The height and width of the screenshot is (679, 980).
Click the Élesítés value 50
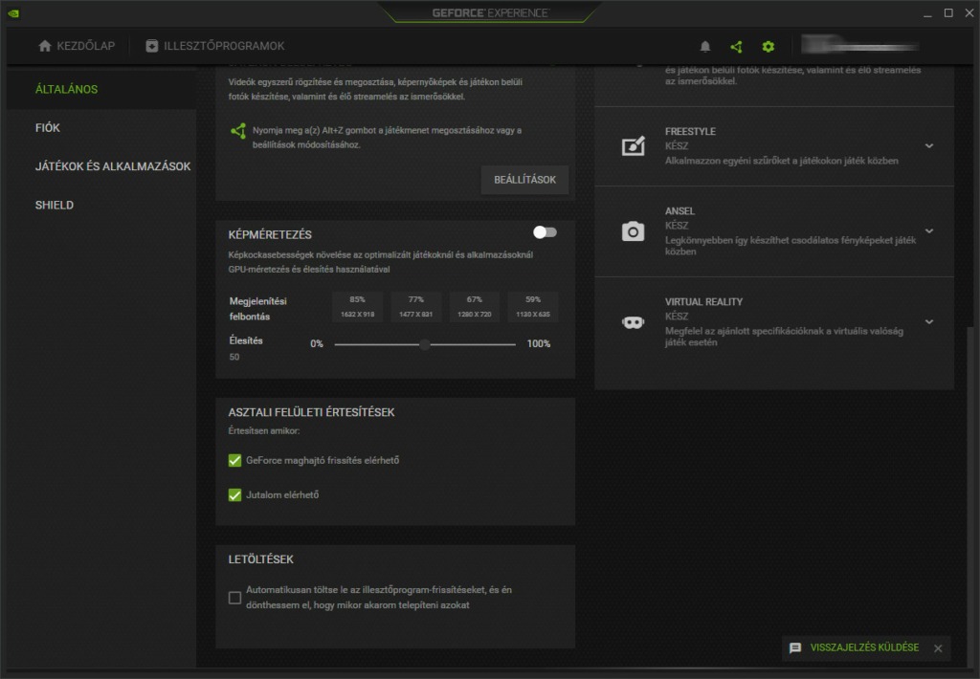[x=234, y=358]
